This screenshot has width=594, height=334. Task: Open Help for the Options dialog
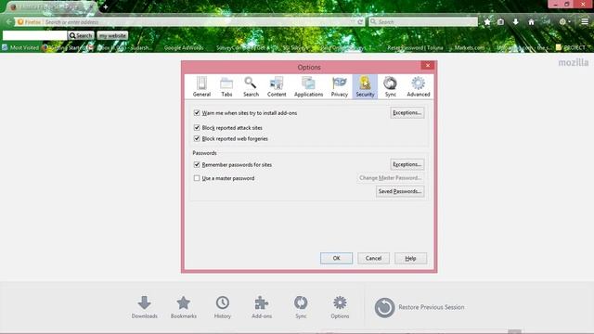(x=410, y=258)
